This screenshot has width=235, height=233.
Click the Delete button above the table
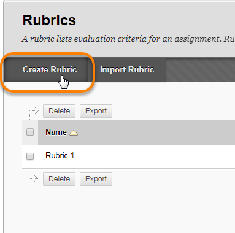tap(59, 111)
